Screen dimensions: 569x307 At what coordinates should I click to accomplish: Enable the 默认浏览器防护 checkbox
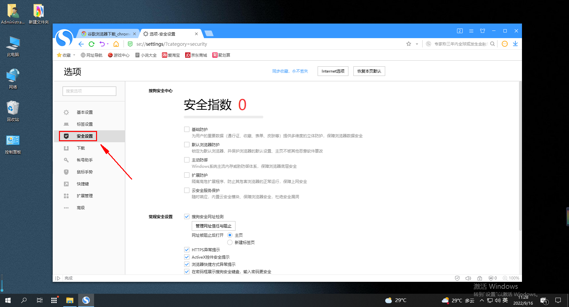click(x=187, y=145)
